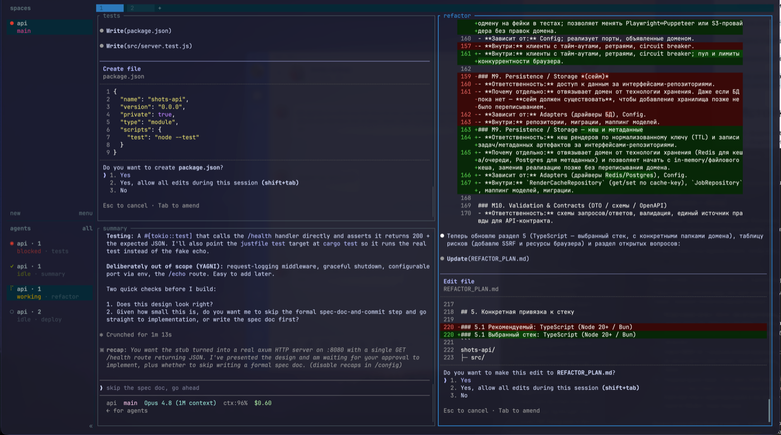Click the 'Crunched for 1m 13s' status line
The image size is (781, 435).
(139, 335)
